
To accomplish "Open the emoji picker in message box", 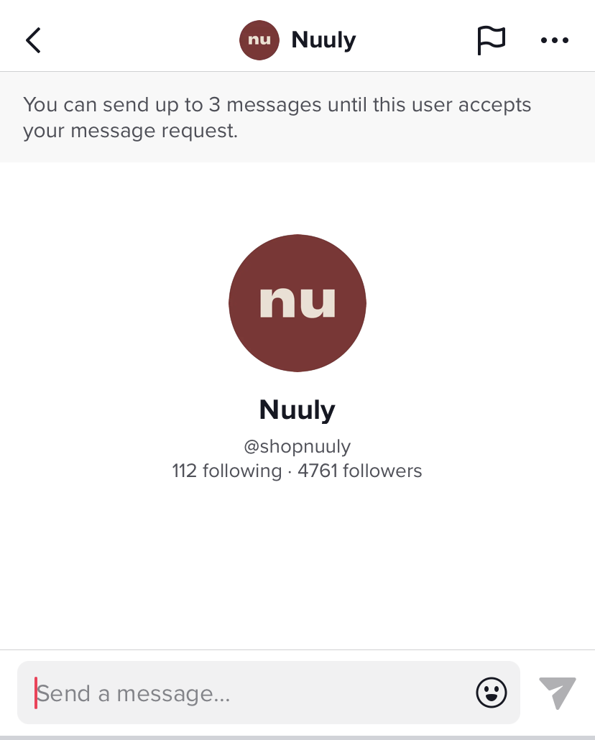I will tap(492, 693).
